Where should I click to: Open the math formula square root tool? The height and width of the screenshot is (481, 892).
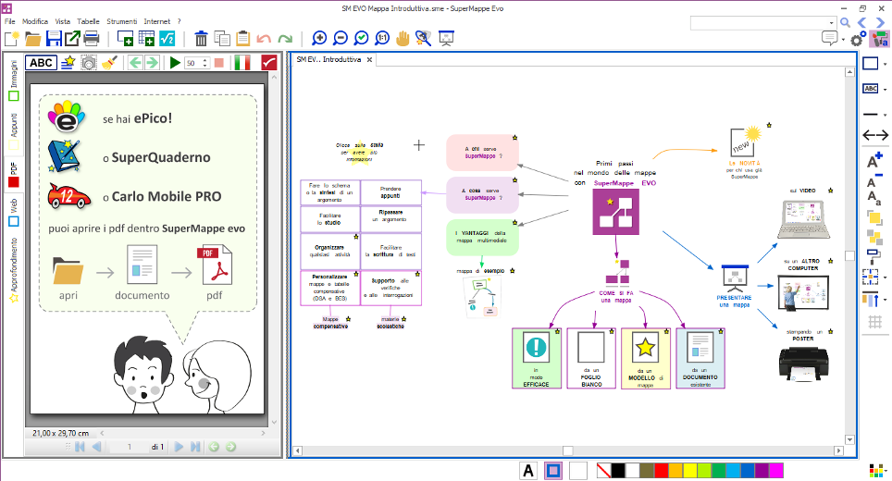[167, 39]
